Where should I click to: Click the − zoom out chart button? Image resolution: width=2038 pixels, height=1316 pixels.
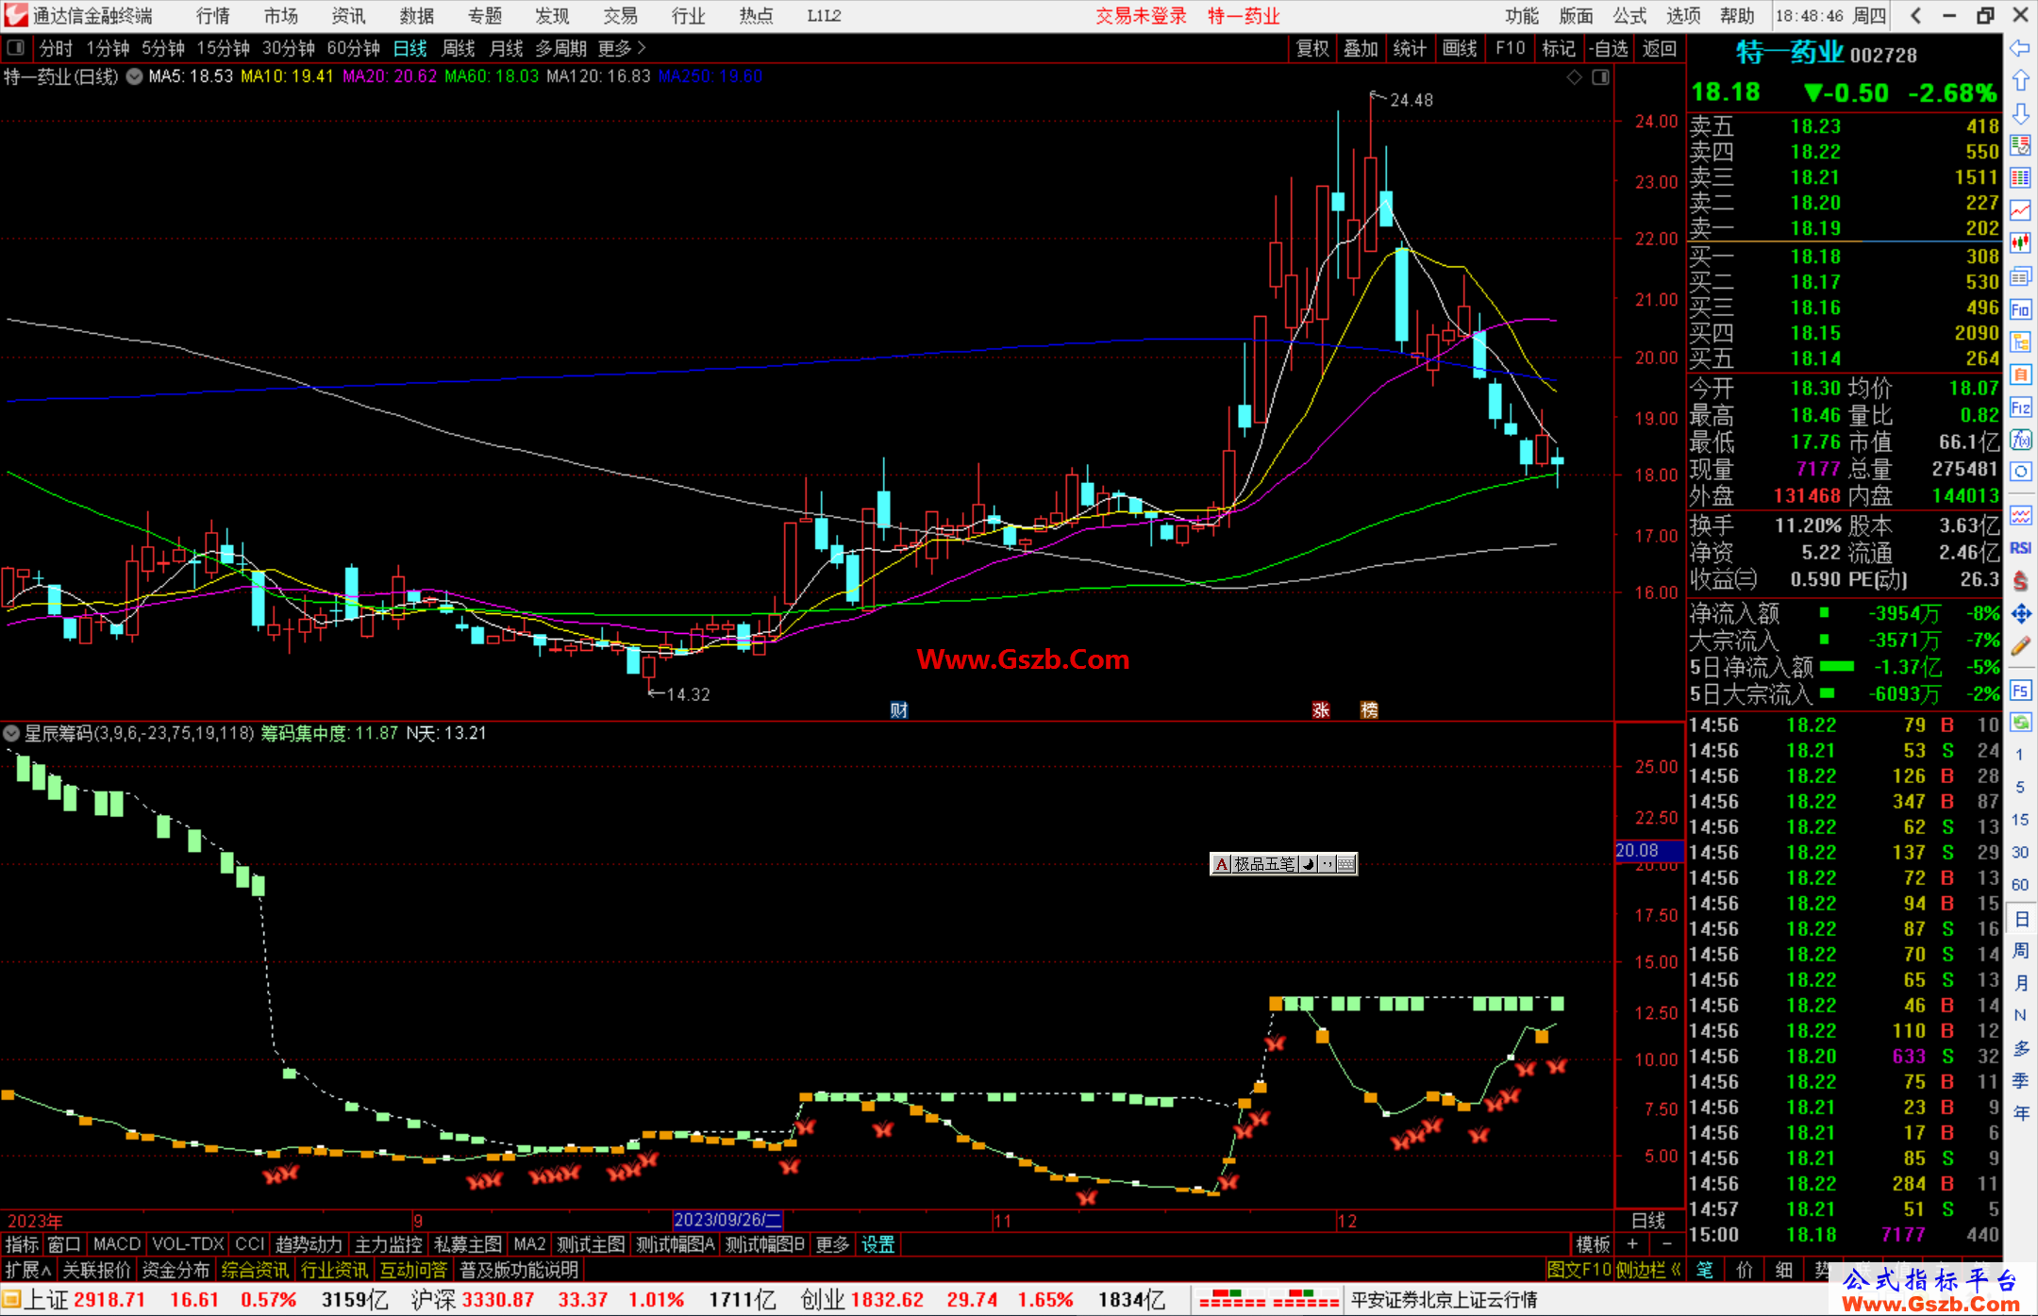pyautogui.click(x=1667, y=1244)
